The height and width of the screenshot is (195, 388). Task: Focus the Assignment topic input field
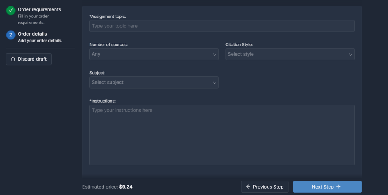tap(222, 26)
